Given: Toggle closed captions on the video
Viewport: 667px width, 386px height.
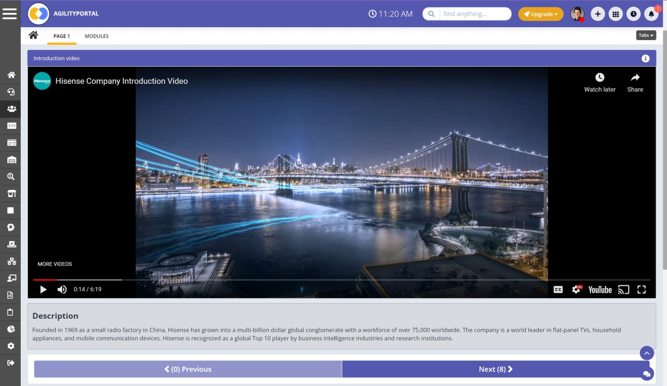Looking at the screenshot, I should coord(558,289).
